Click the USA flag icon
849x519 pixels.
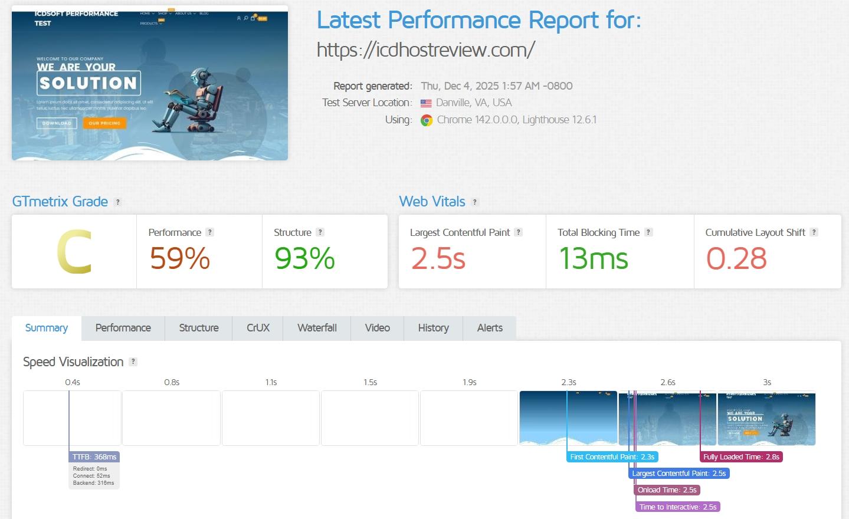(x=426, y=103)
